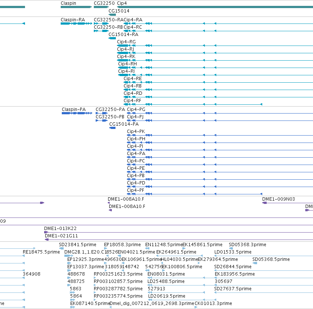Select the EP13037.3prime EST label

pos(86,267)
